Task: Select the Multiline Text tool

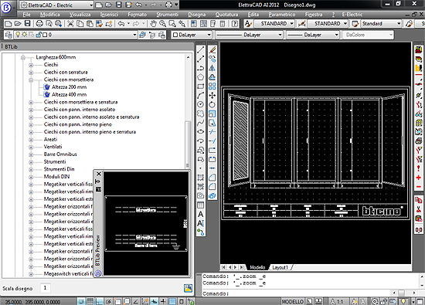Action: pos(201,214)
